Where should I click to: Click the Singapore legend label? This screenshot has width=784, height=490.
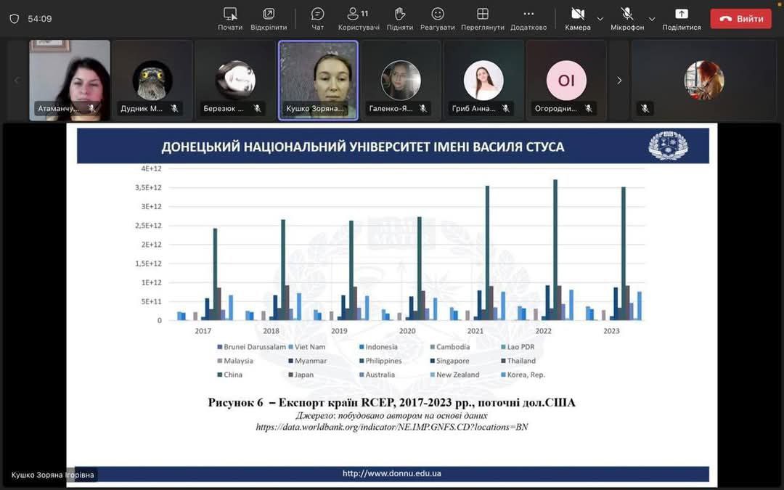pos(452,361)
